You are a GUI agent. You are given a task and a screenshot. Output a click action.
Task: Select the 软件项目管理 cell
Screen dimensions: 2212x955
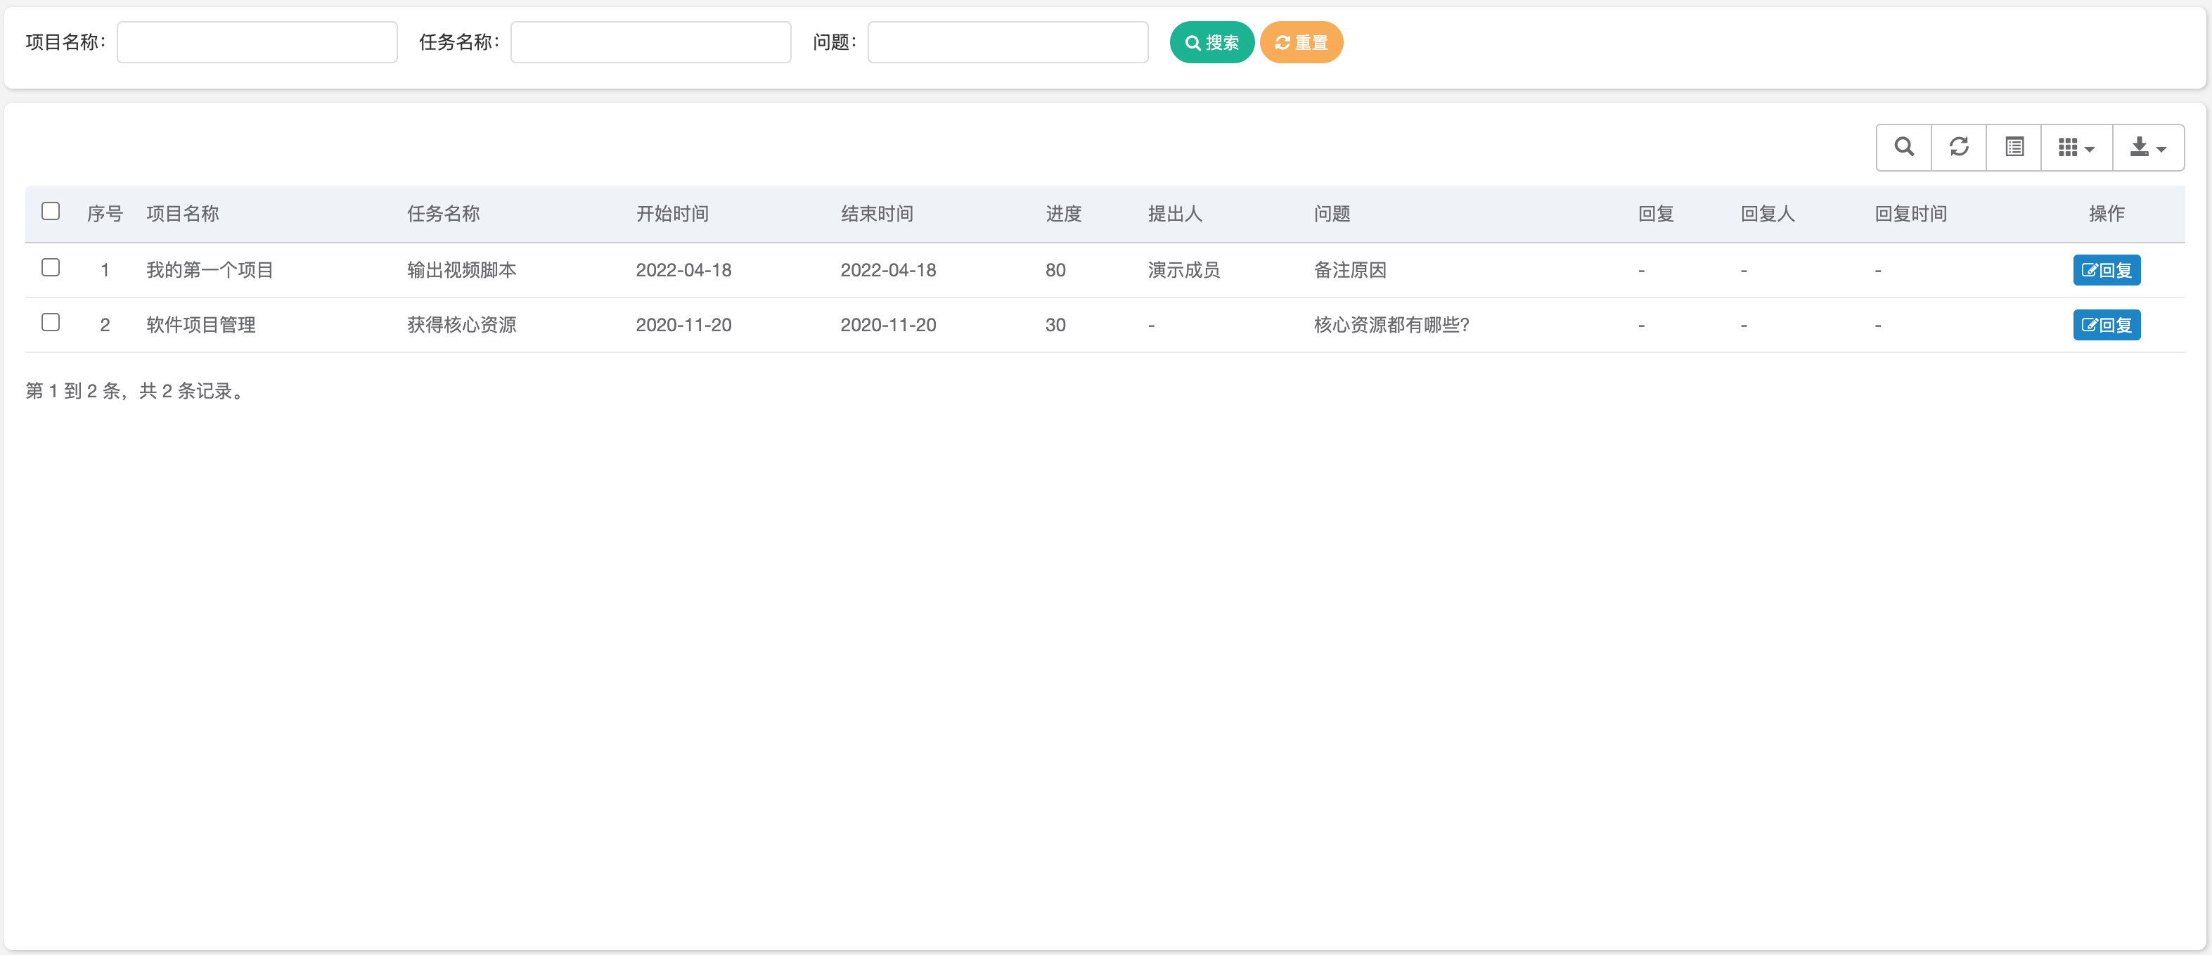201,325
